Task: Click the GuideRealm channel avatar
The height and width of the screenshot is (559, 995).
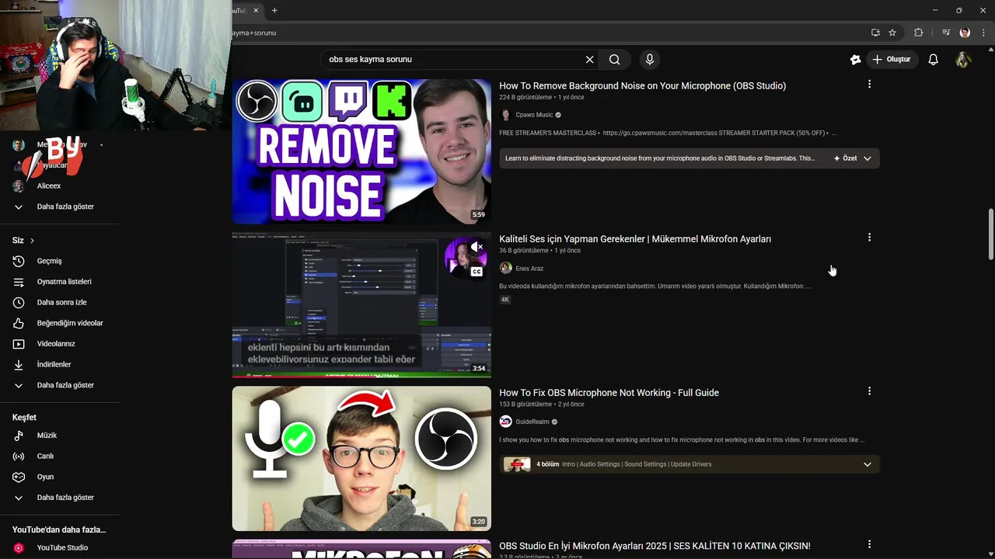Action: click(505, 422)
